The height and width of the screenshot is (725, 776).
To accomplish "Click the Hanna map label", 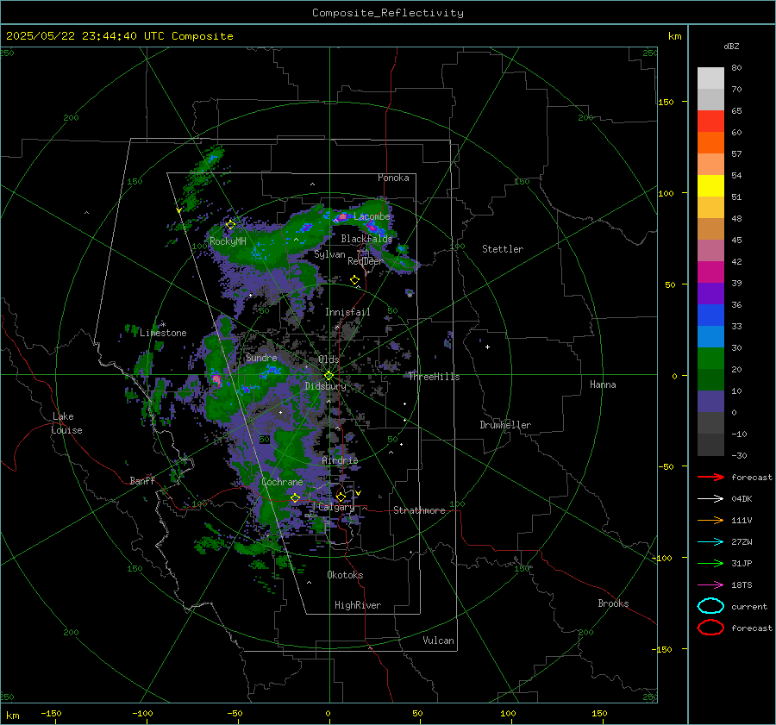I will pyautogui.click(x=603, y=384).
